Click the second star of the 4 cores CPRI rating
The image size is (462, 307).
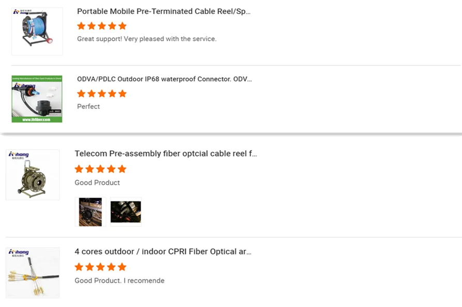tap(90, 267)
